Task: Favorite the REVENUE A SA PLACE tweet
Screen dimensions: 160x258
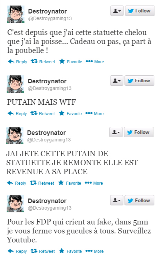Action: click(70, 183)
